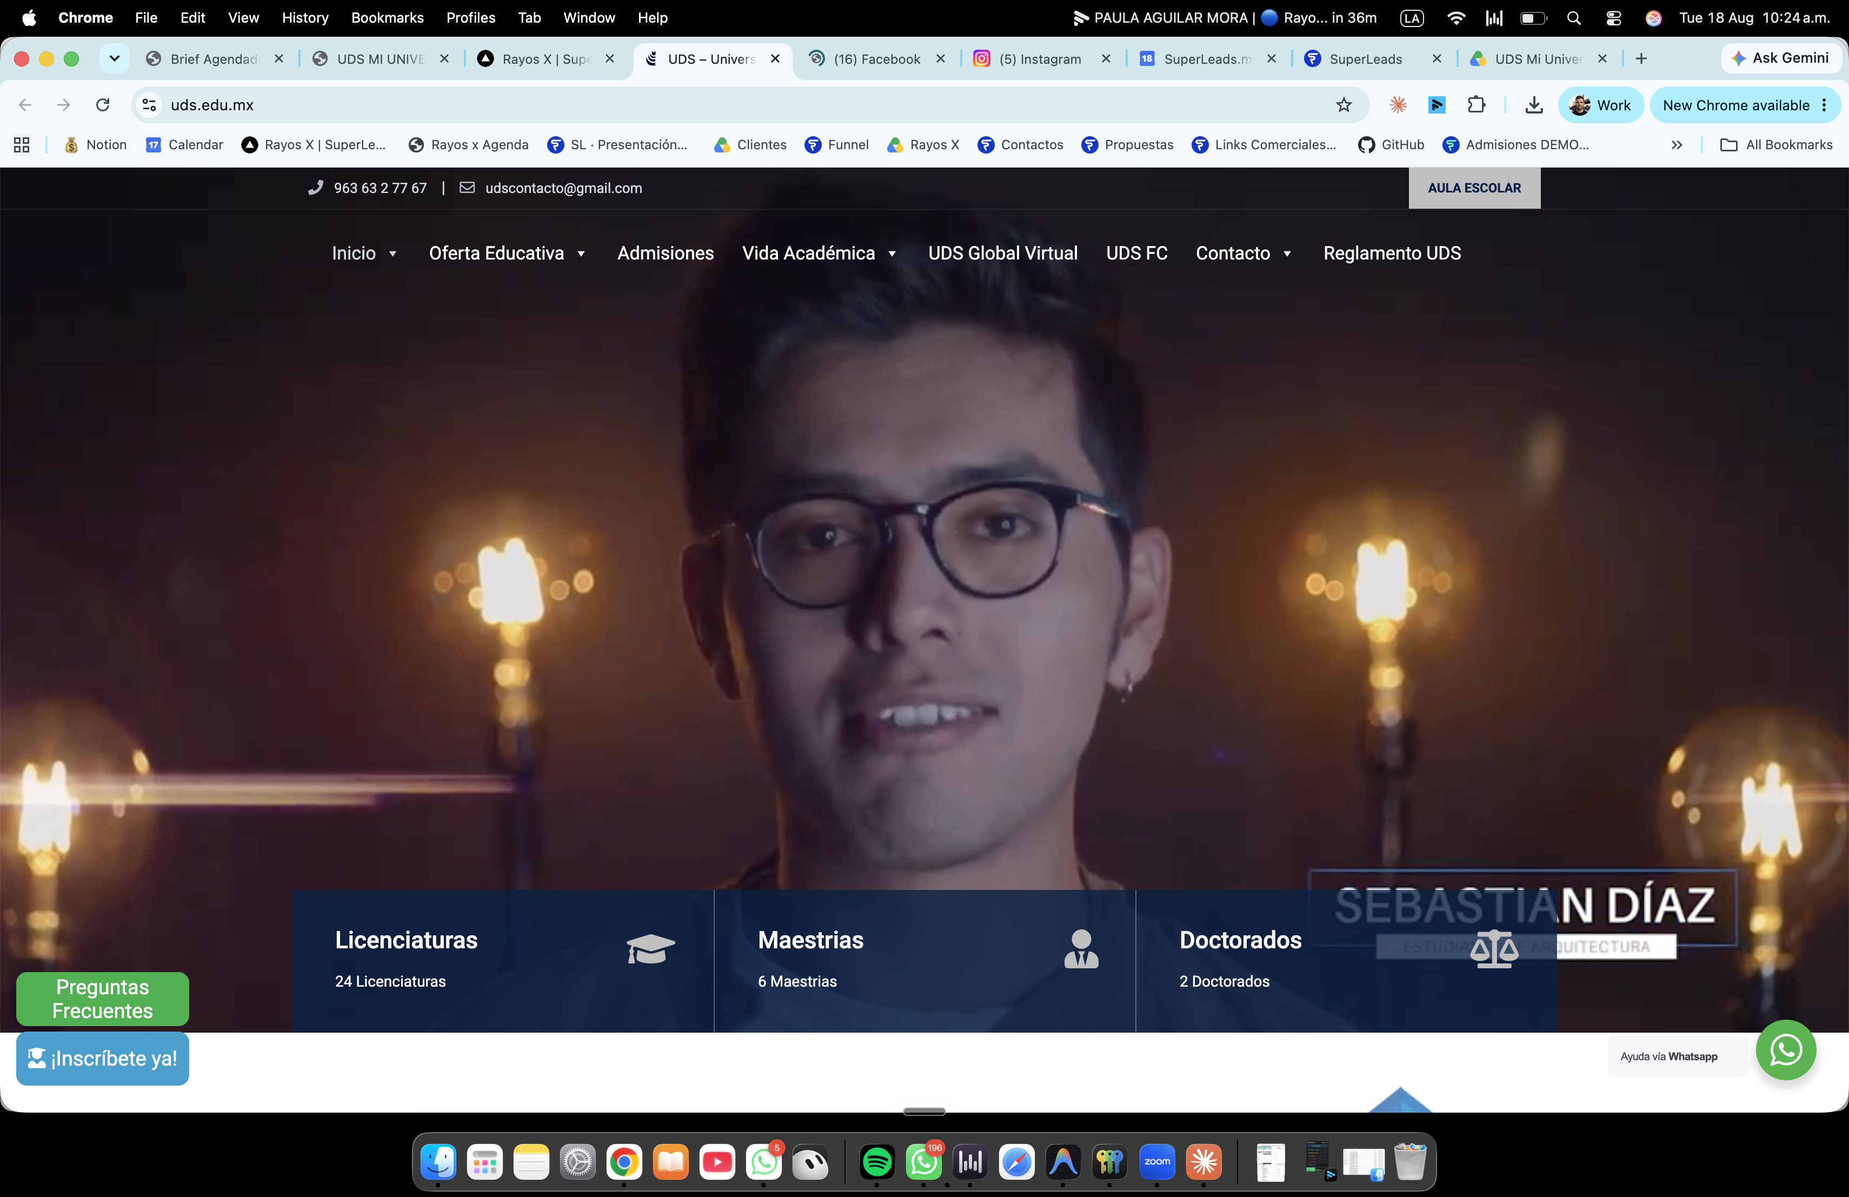This screenshot has height=1197, width=1849.
Task: Click New Chrome available update chip
Action: pos(1745,105)
